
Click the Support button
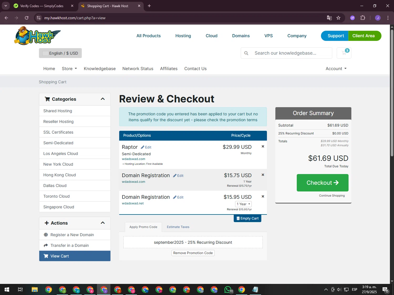pyautogui.click(x=335, y=36)
